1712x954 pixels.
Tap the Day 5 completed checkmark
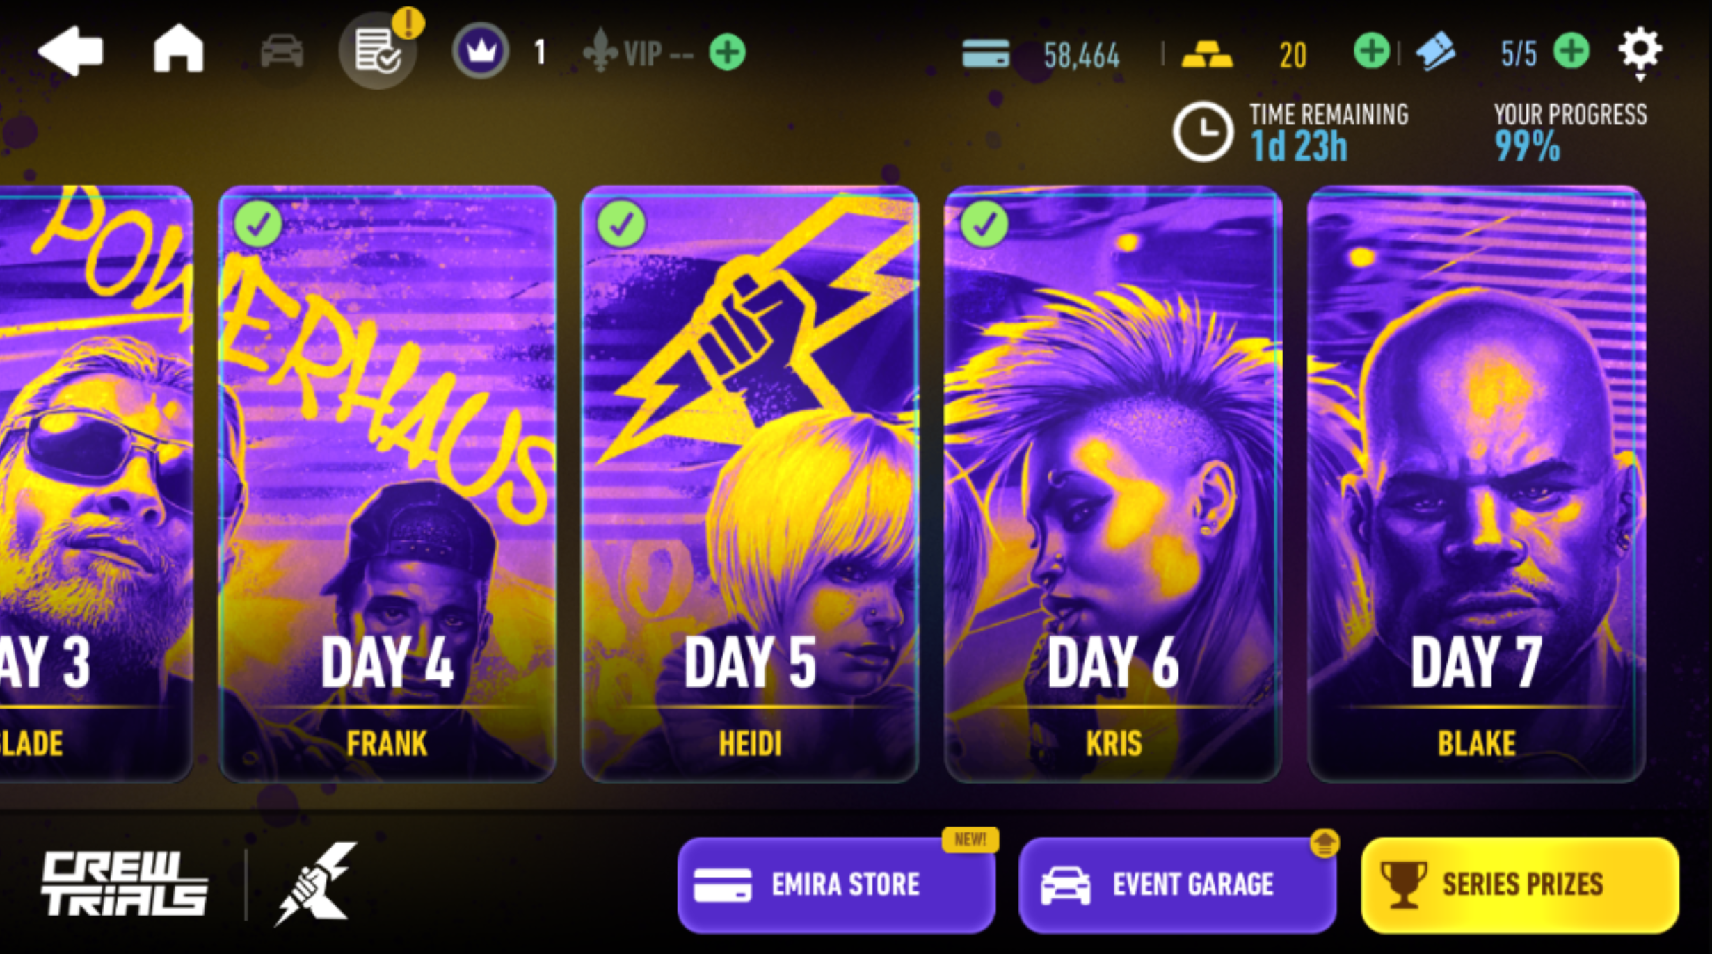coord(621,224)
